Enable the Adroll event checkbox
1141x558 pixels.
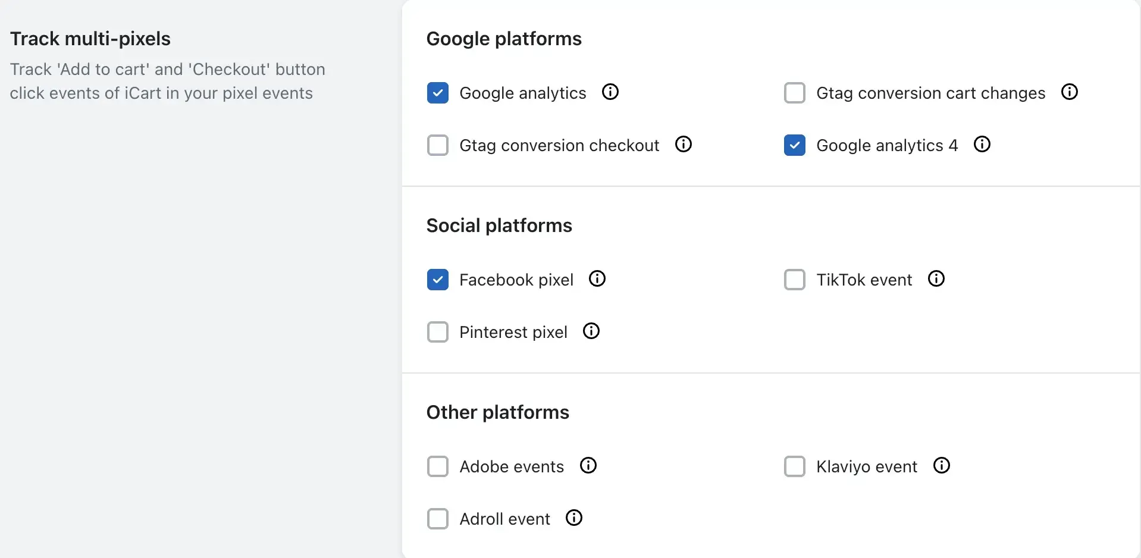point(438,519)
